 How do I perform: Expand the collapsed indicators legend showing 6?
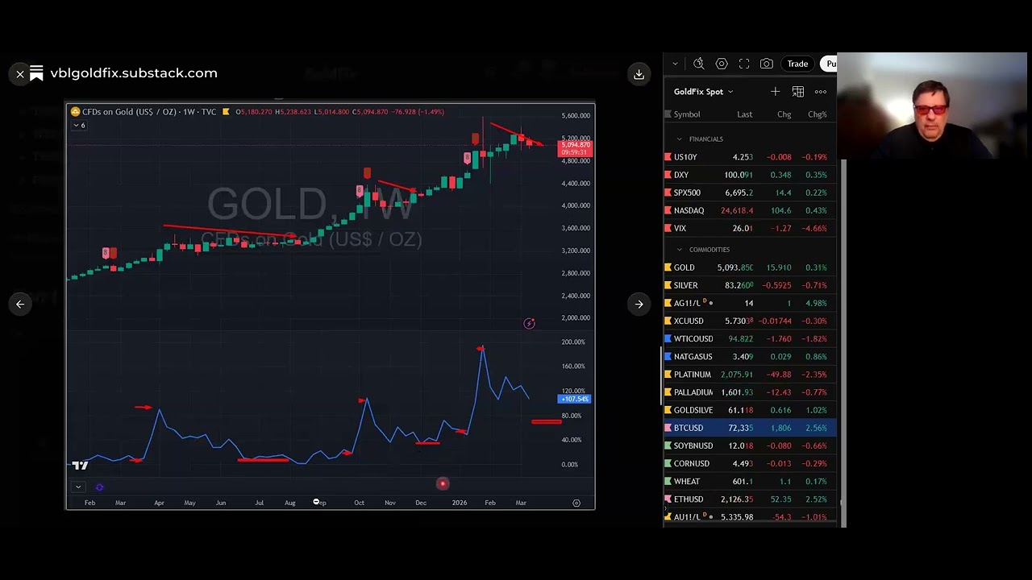[78, 126]
